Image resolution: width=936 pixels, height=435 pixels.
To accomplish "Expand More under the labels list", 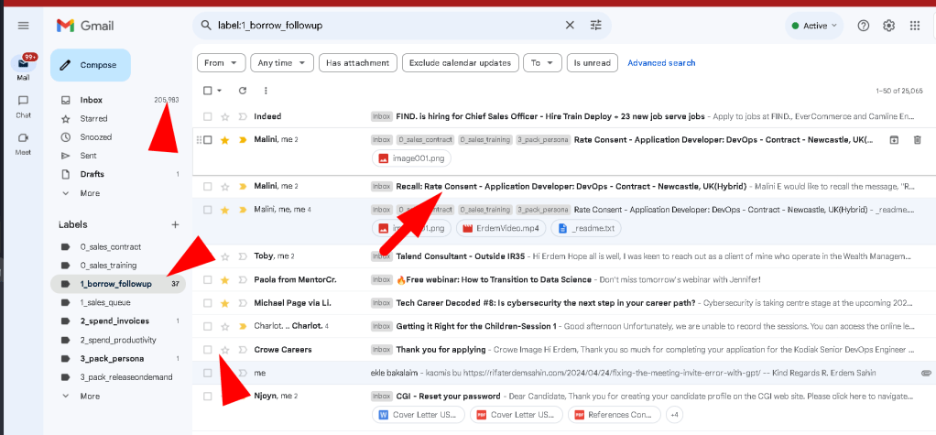I will coord(90,397).
